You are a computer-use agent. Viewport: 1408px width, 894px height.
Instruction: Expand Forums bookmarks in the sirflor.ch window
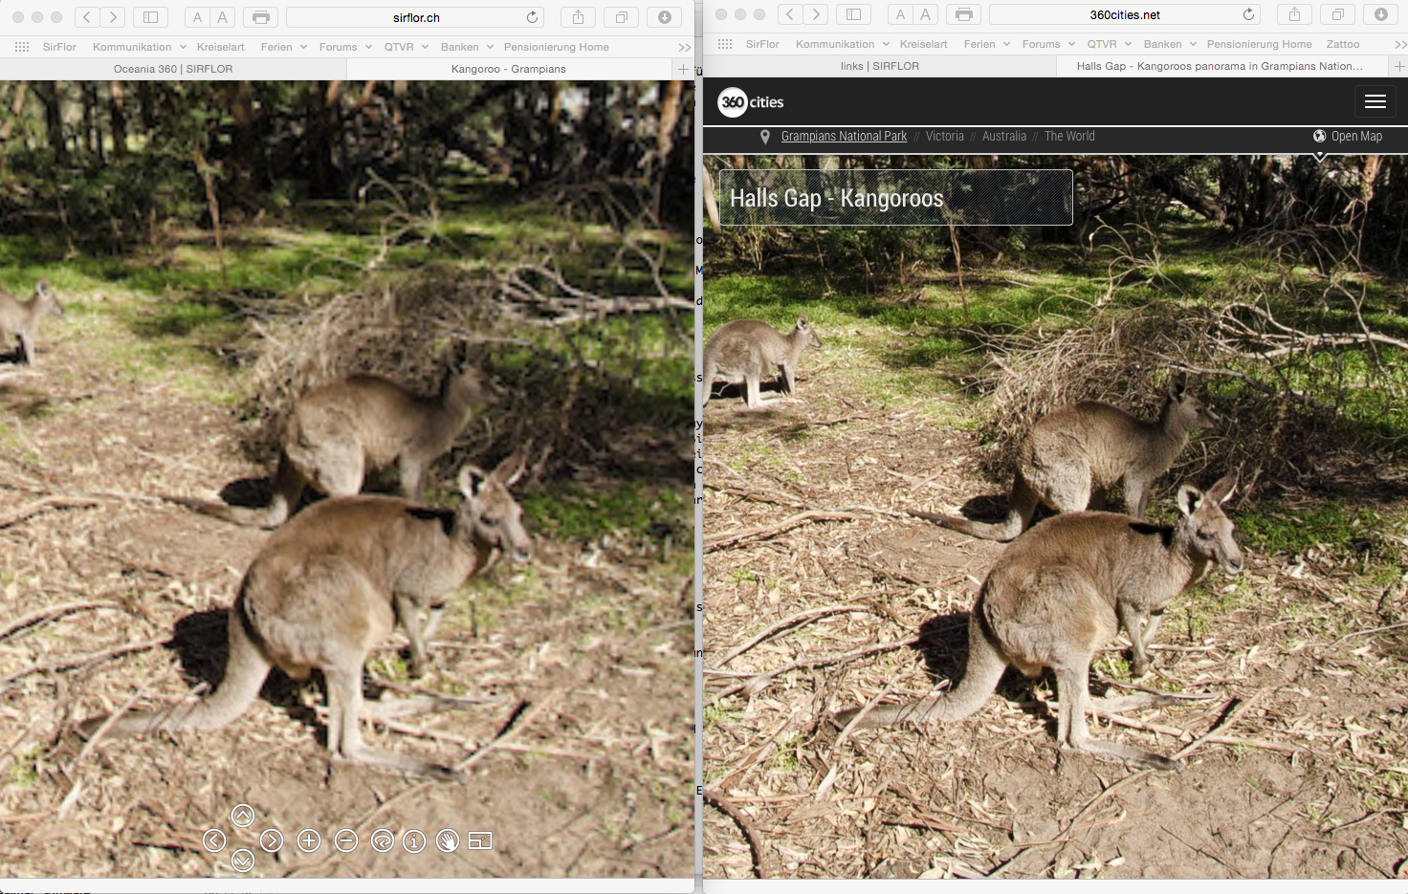pos(345,47)
